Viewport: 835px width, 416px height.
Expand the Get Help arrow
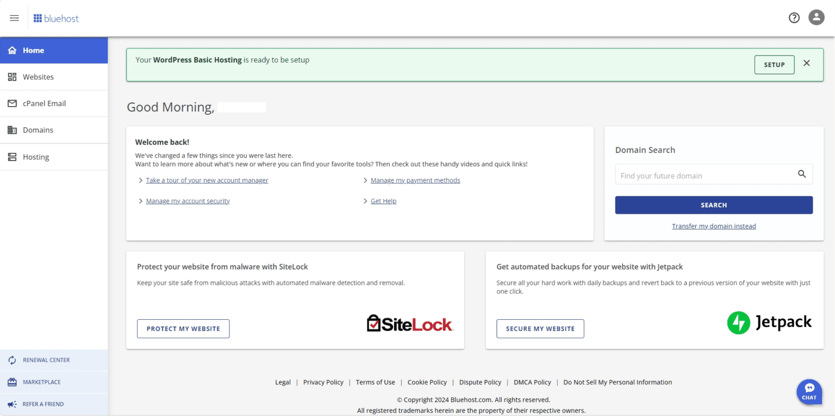365,201
